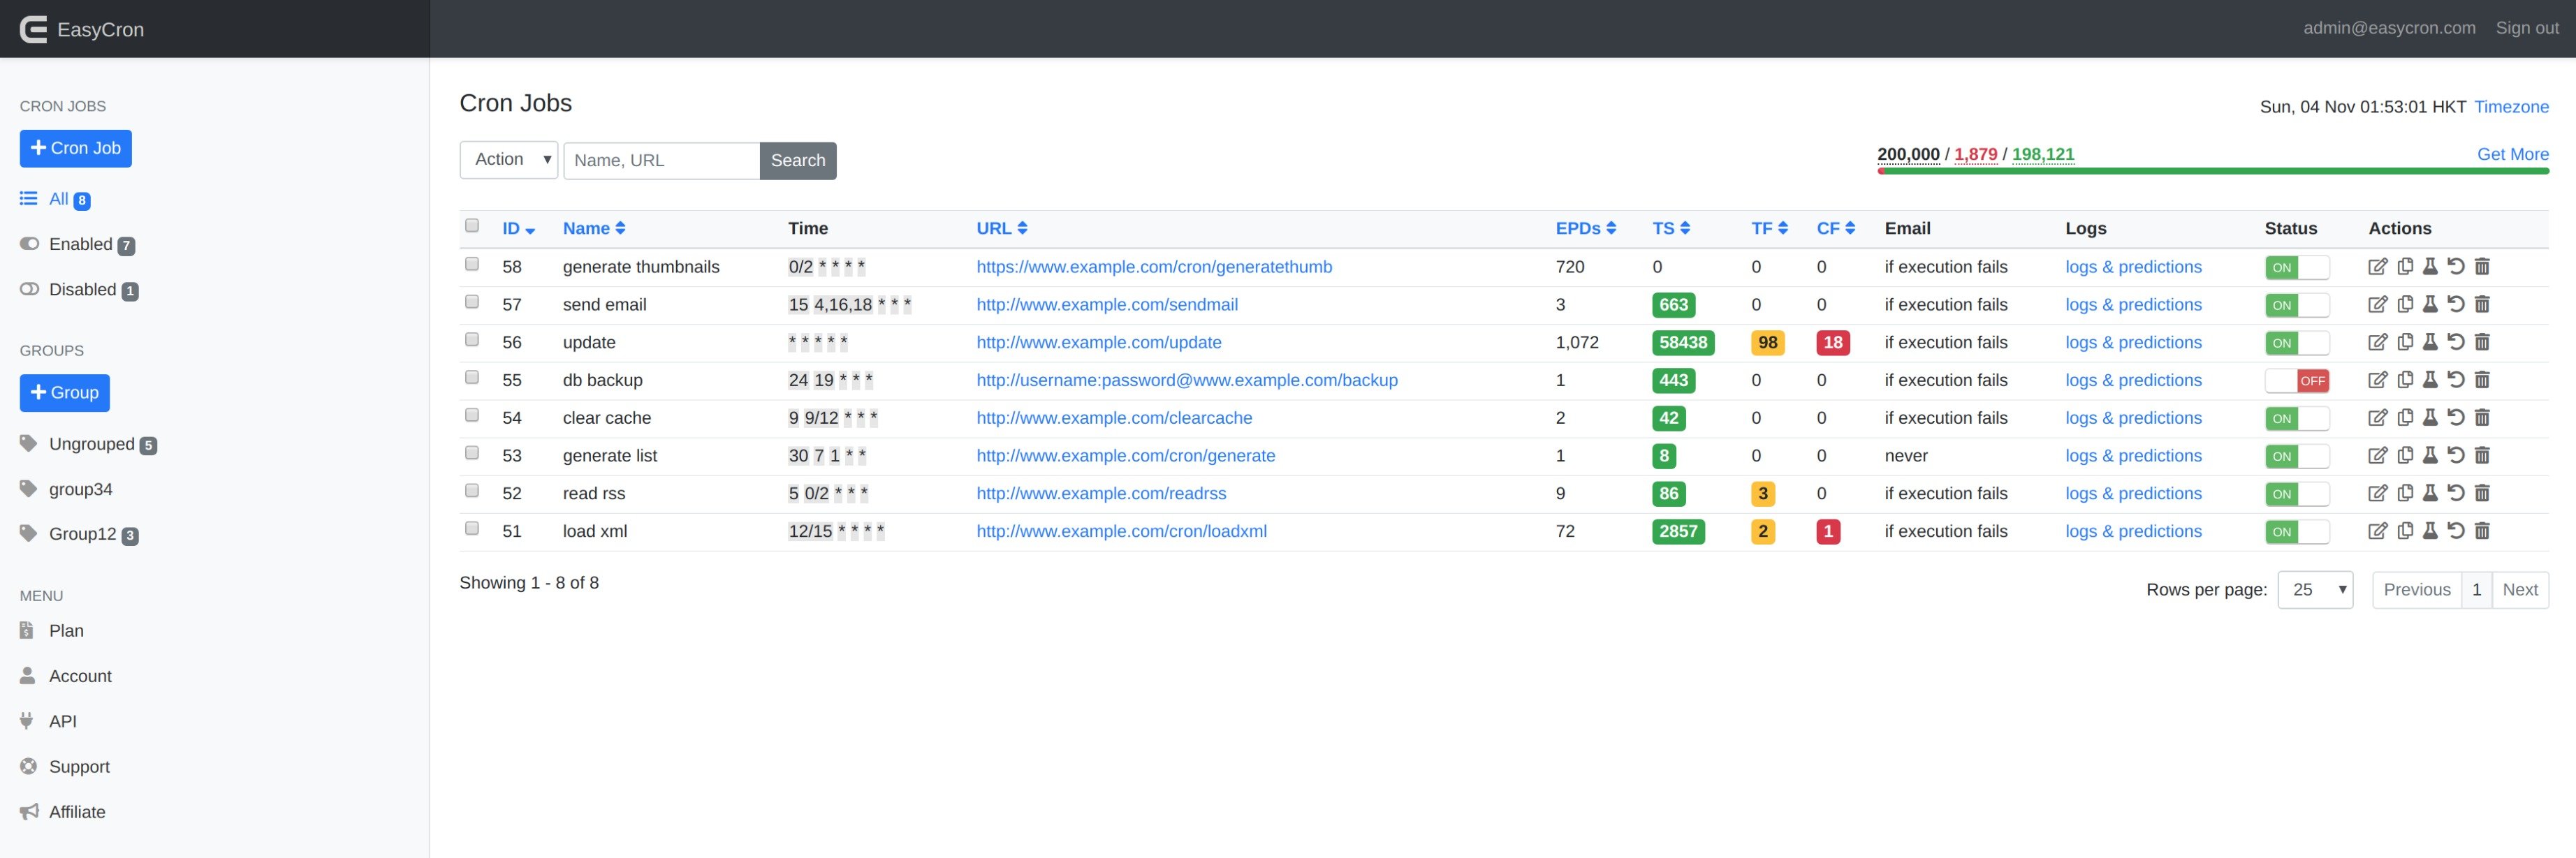Click the red CF badge 18
The image size is (2576, 858).
1833,343
